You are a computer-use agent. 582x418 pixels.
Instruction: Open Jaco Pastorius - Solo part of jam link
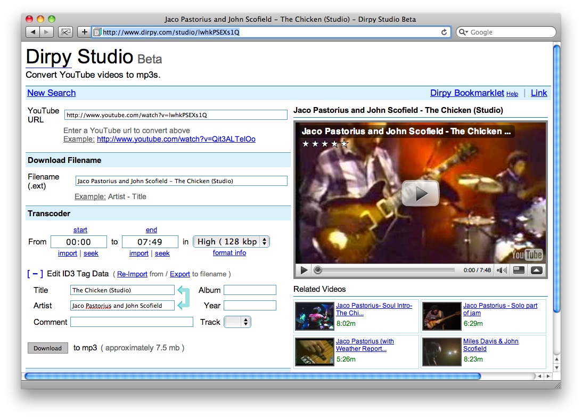click(x=500, y=309)
